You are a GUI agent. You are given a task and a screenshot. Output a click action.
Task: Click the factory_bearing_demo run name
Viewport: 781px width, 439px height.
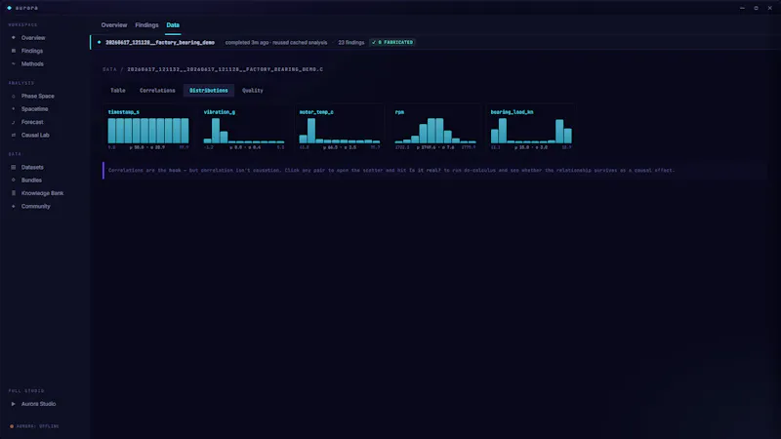(x=160, y=42)
